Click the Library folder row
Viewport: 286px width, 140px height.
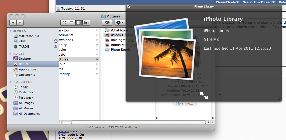(x=79, y=45)
